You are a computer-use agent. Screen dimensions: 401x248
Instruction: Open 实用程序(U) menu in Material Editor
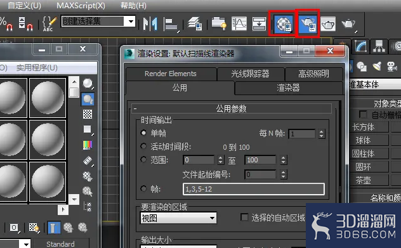37,68
